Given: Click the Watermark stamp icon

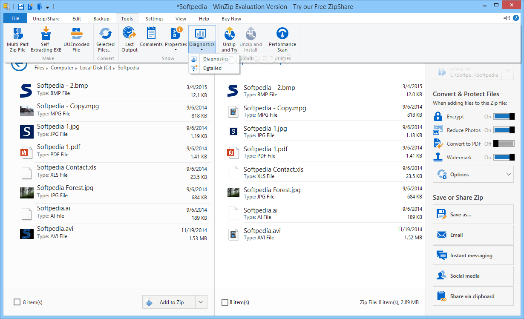Looking at the screenshot, I should (438, 157).
